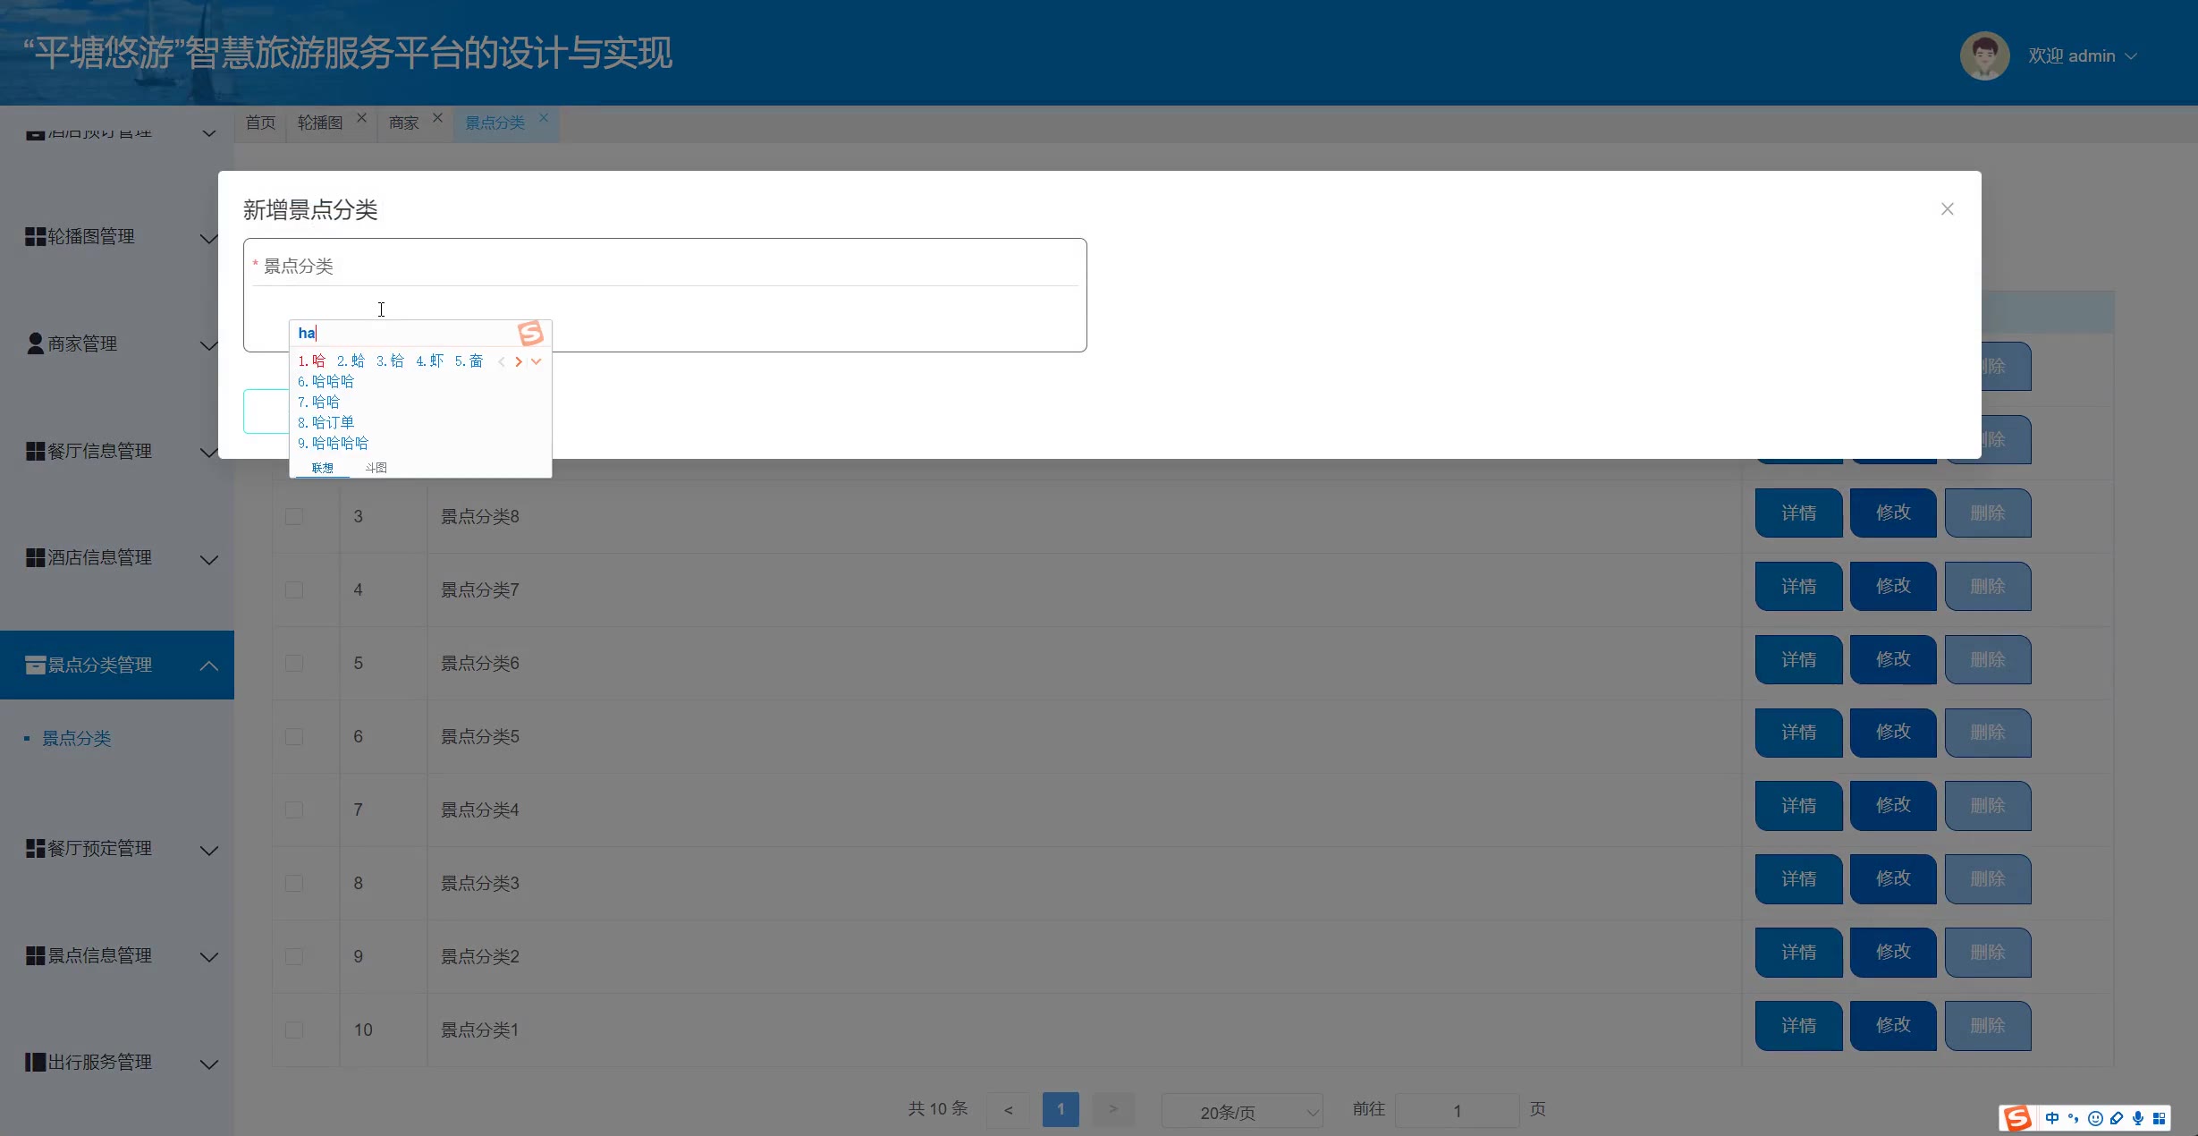Tick the checkbox for row 5
The height and width of the screenshot is (1136, 2198).
coord(294,664)
